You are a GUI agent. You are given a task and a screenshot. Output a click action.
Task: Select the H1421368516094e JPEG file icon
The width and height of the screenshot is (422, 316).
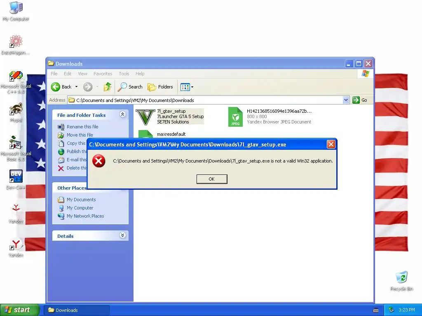(x=235, y=116)
